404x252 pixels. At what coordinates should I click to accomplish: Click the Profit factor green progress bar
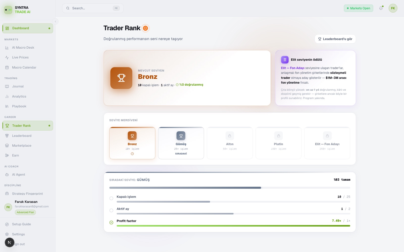pyautogui.click(x=233, y=226)
